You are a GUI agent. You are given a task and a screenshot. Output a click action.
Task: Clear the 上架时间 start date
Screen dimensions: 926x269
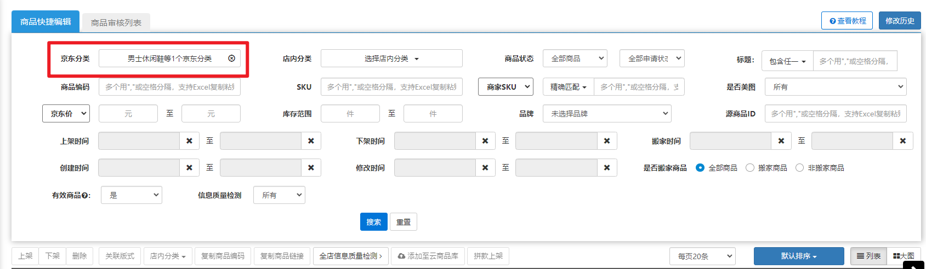pyautogui.click(x=189, y=141)
